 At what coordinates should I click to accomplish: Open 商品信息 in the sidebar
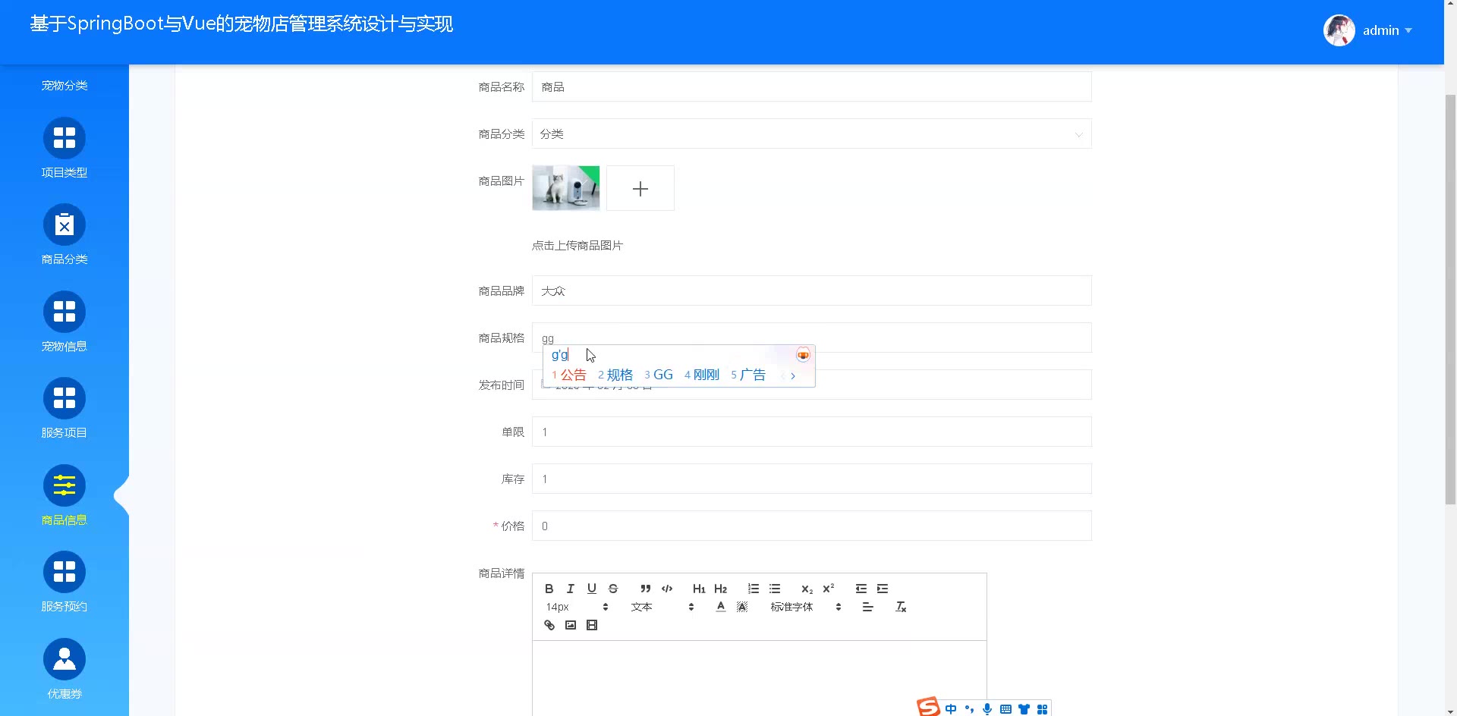pos(65,496)
